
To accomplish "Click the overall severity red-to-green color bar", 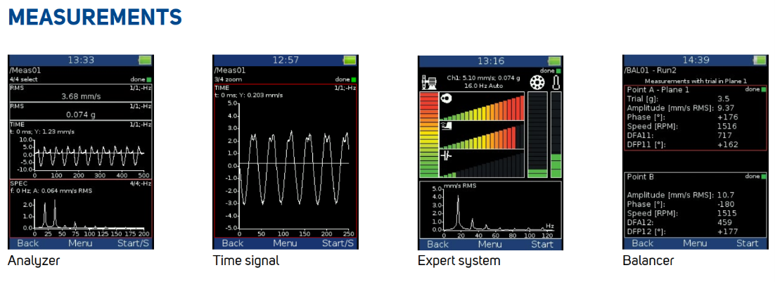I will [x=428, y=134].
